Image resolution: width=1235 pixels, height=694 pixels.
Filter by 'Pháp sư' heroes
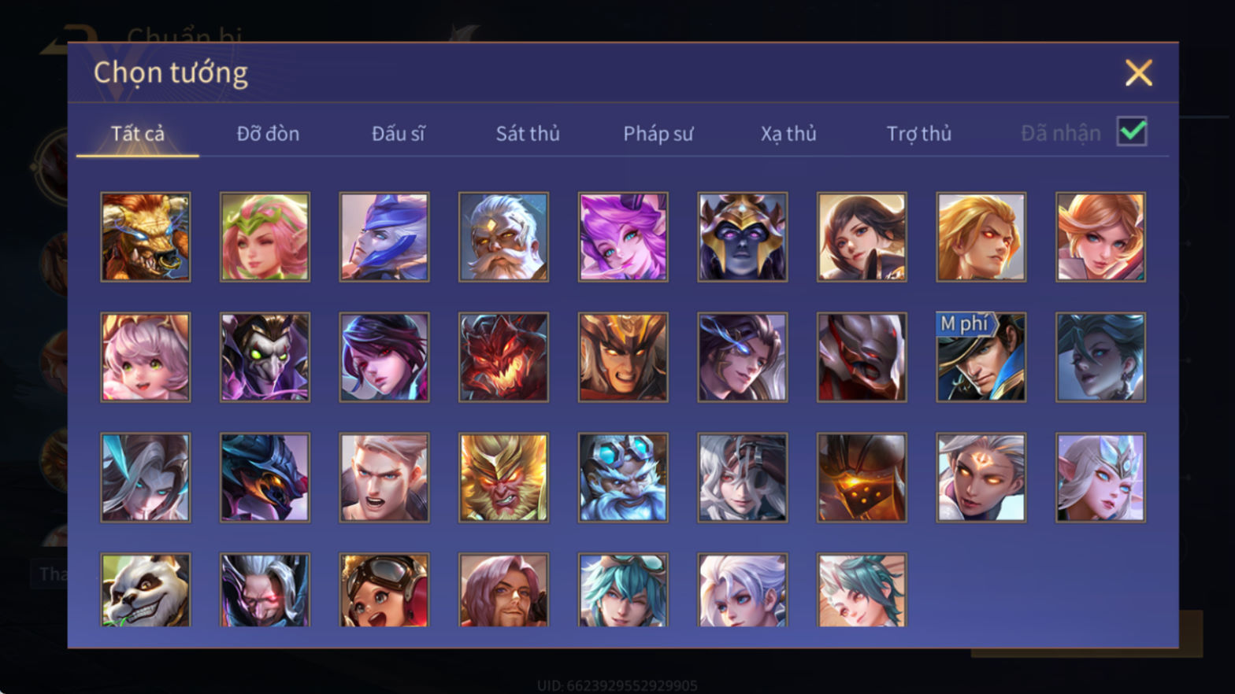(x=658, y=134)
